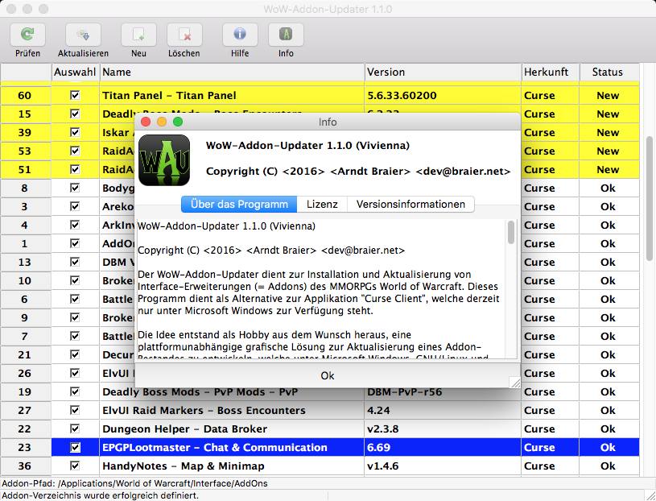The height and width of the screenshot is (501, 656).
Task: Select ElvUI Raid Markers – Boss Encounters
Action: pyautogui.click(x=232, y=410)
